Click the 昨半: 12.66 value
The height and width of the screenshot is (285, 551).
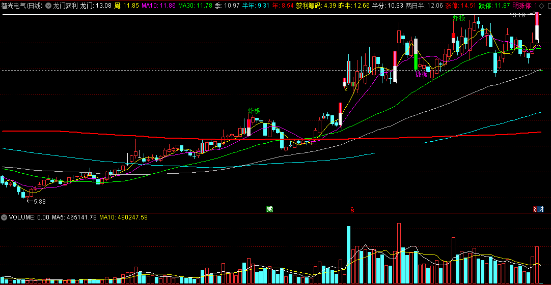(x=354, y=6)
